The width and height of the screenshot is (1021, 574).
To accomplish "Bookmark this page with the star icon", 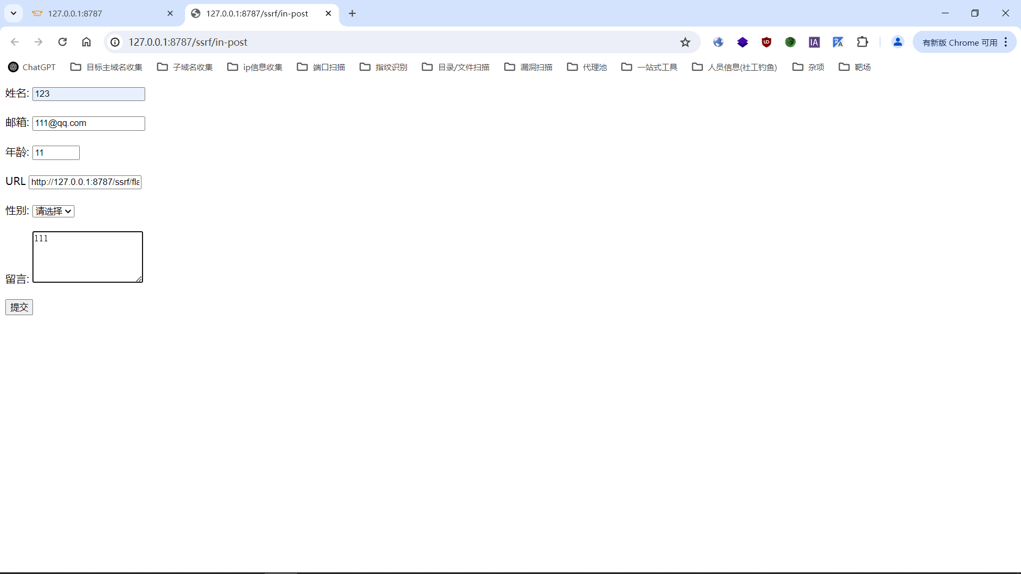I will [x=685, y=42].
